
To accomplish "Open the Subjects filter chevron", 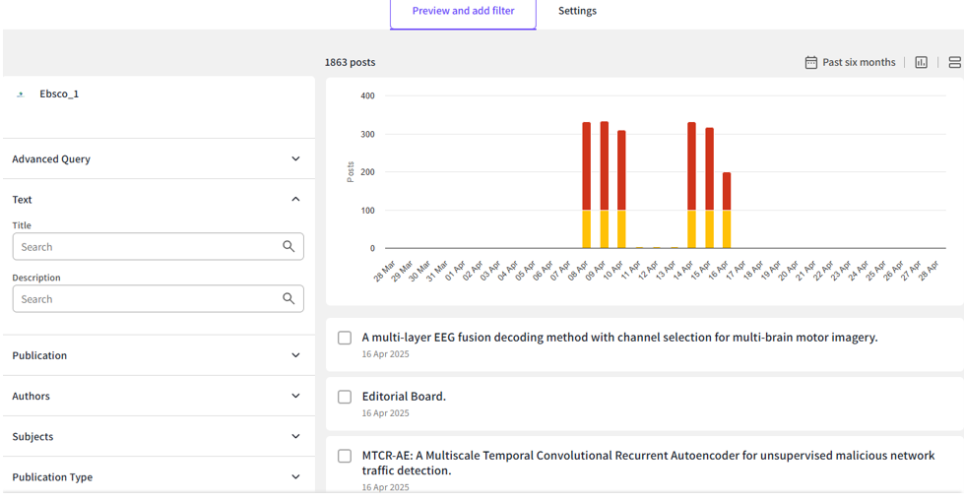I will click(x=295, y=437).
